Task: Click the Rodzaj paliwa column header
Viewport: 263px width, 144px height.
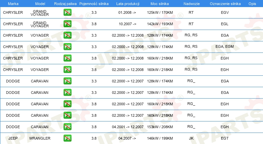Action: [x=65, y=4]
